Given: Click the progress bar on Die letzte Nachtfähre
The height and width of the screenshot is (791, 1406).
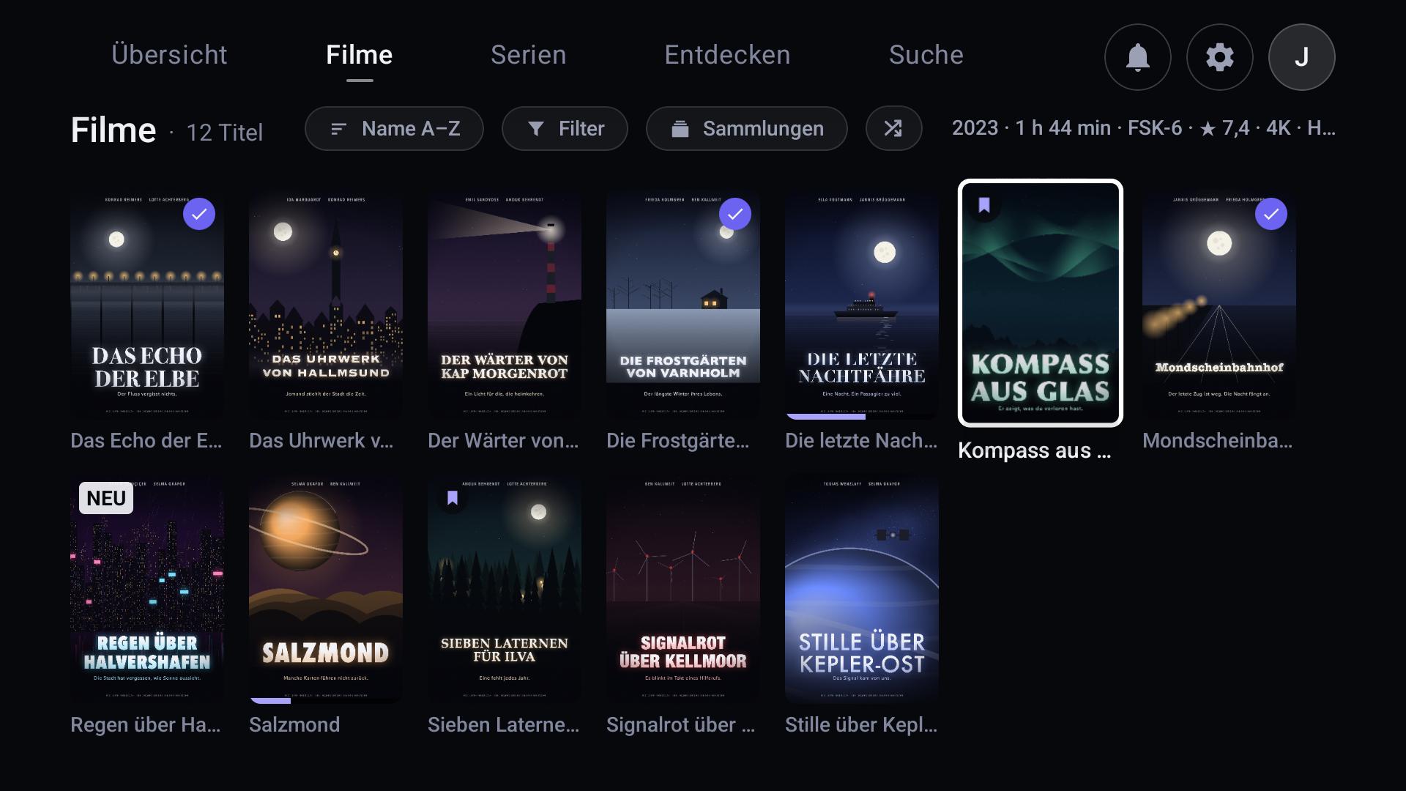Looking at the screenshot, I should pyautogui.click(x=862, y=417).
